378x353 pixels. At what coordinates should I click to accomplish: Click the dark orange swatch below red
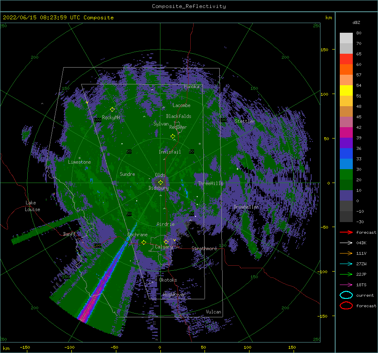pos(346,69)
